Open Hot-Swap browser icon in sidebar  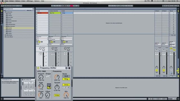pos(2,22)
